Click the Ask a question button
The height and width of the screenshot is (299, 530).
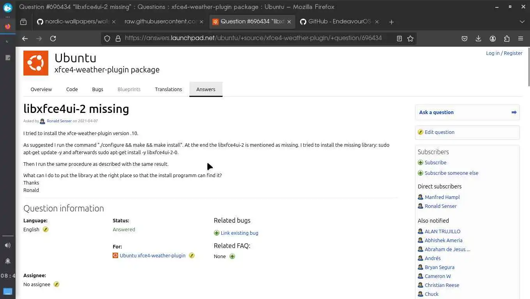[467, 113]
